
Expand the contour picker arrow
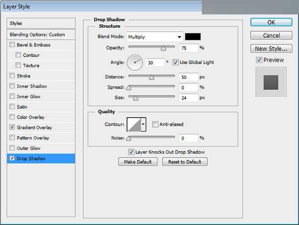(x=144, y=124)
